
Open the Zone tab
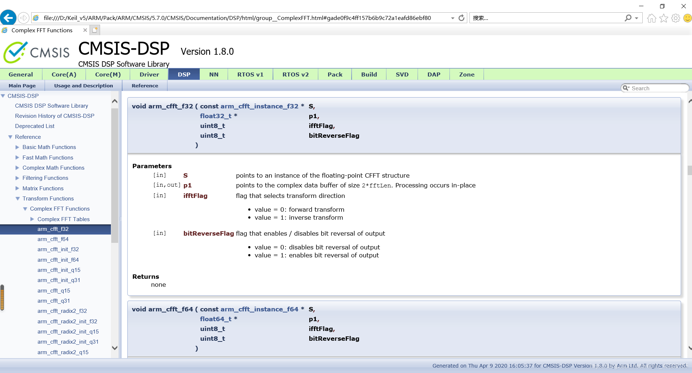tap(467, 74)
